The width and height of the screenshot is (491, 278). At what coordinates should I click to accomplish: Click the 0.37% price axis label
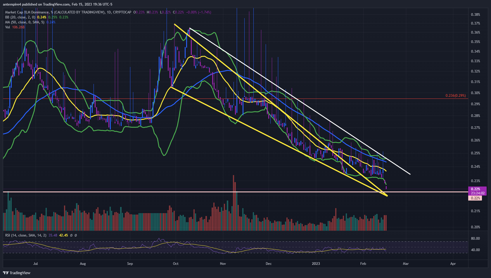[x=476, y=23]
